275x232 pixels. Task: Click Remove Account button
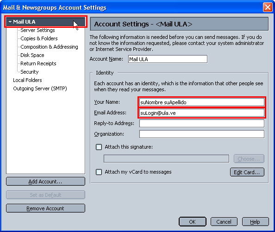pyautogui.click(x=45, y=208)
